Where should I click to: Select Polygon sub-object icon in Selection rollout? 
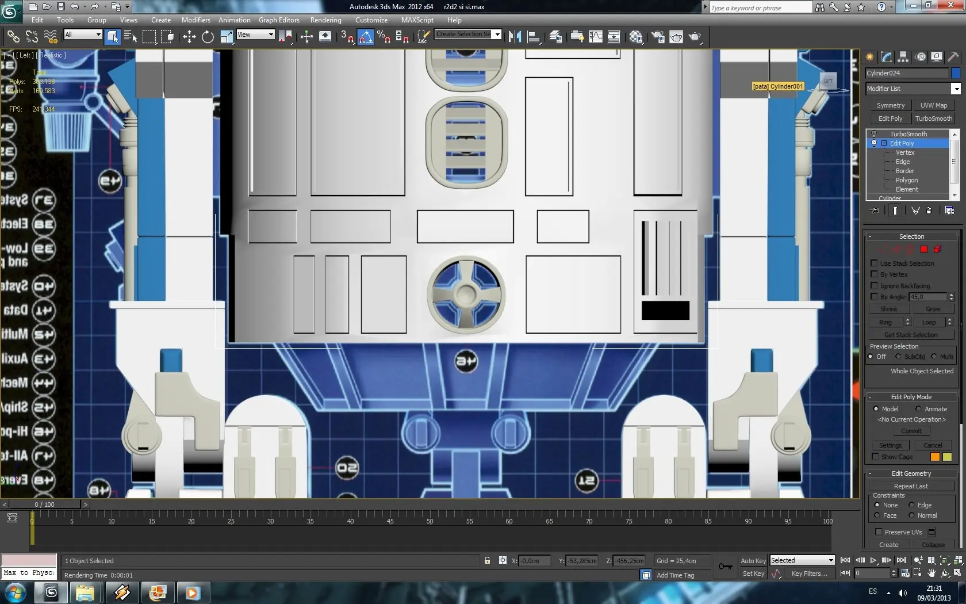(x=924, y=249)
